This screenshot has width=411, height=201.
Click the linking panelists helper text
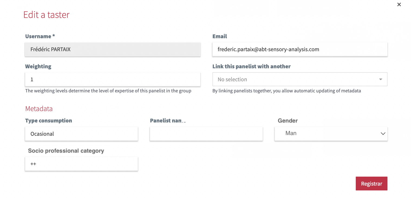(x=286, y=91)
